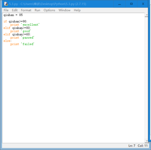Click the string 'excellent' in code
Viewport: 151px width, 150px height.
tap(30, 25)
